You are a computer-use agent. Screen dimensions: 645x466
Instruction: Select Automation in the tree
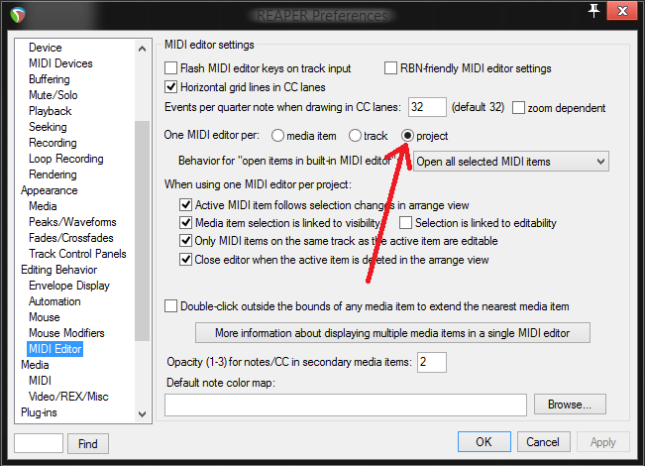54,301
